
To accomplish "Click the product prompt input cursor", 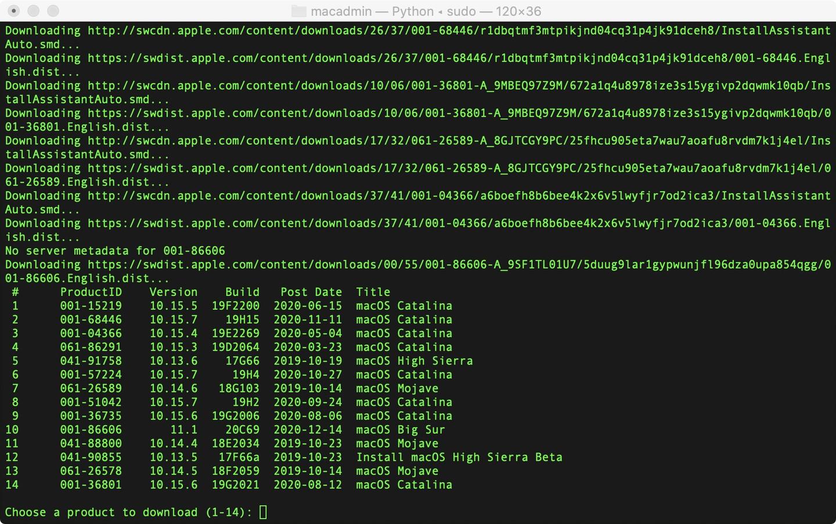I will click(263, 512).
